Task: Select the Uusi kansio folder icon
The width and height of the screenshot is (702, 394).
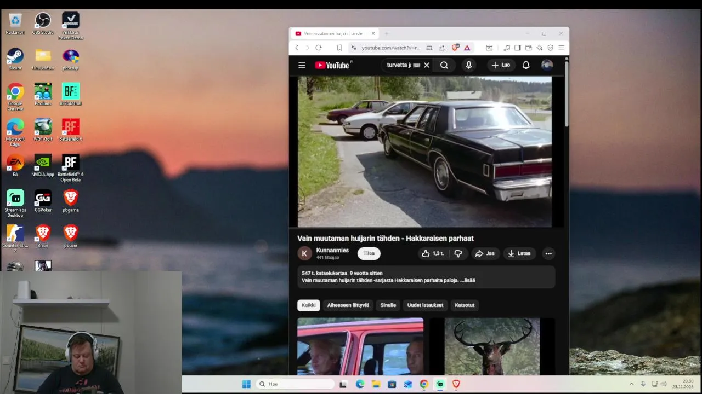Action: click(43, 59)
